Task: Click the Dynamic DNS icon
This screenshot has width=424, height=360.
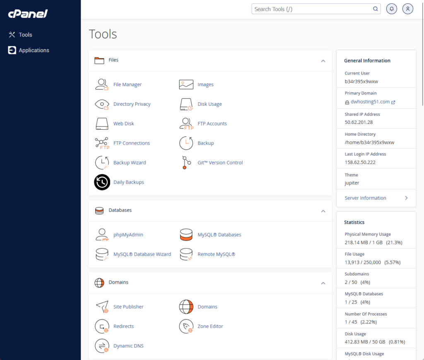Action: click(102, 346)
